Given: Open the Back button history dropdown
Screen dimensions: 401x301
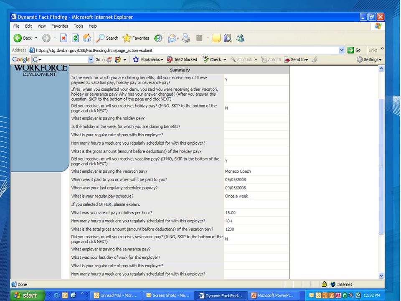Looking at the screenshot, I should pyautogui.click(x=36, y=38).
